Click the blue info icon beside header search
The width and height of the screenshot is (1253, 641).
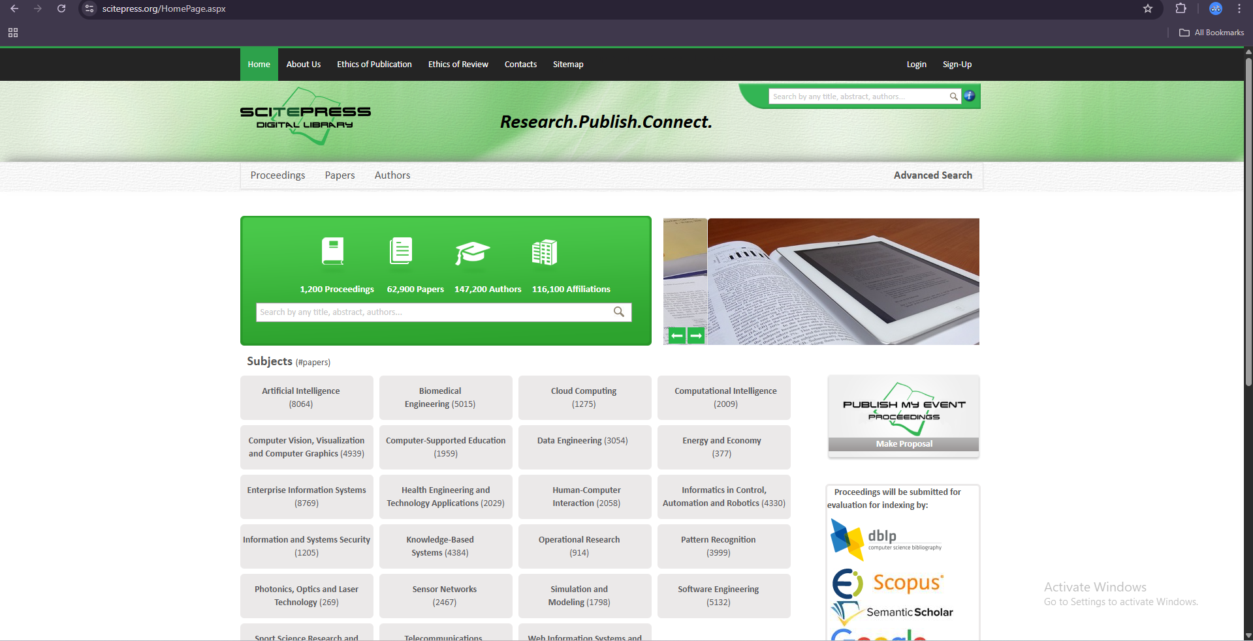coord(970,96)
